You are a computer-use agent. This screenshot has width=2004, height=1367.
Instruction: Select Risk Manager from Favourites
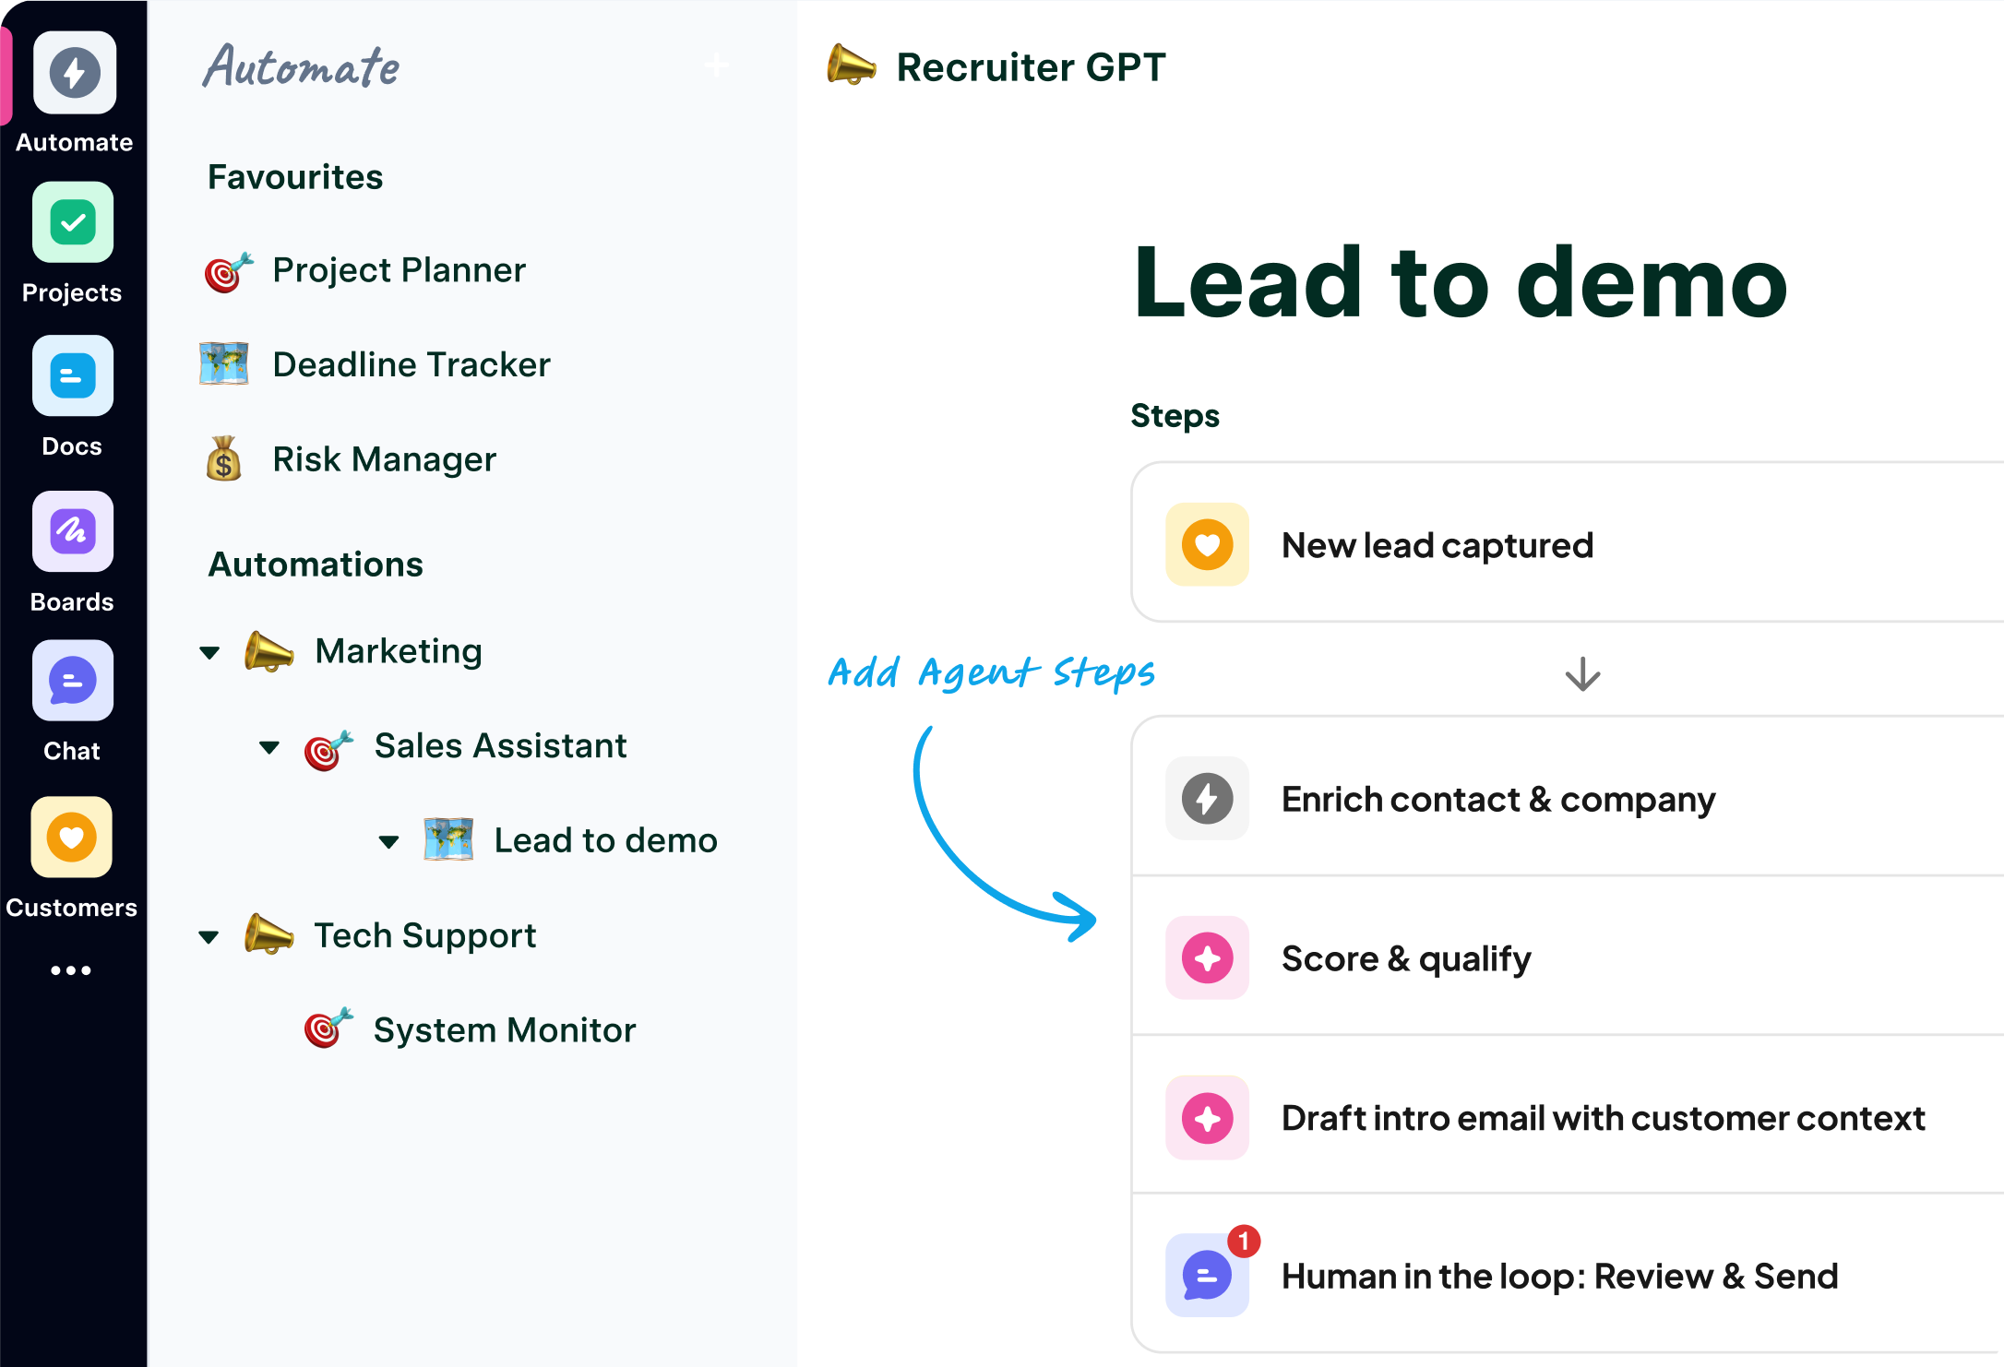point(384,459)
